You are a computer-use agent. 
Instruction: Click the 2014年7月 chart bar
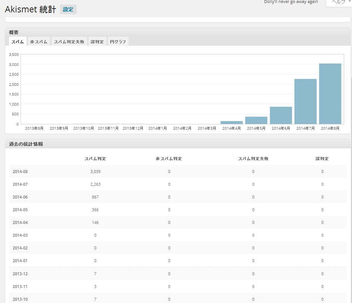(x=306, y=101)
